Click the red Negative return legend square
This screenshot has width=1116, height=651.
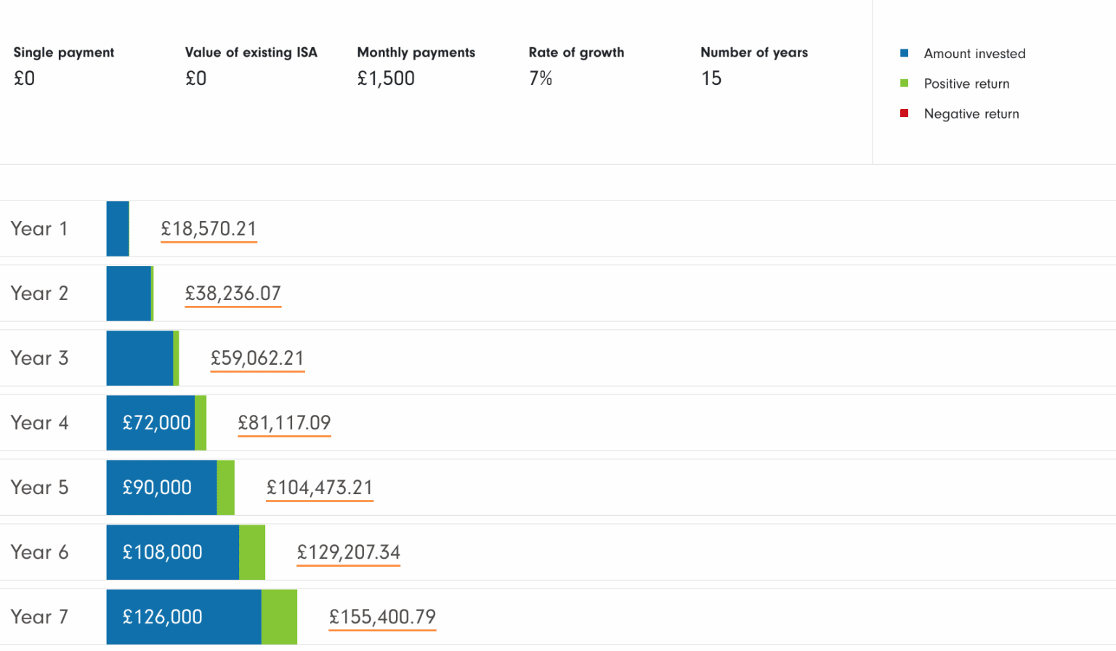tap(903, 113)
